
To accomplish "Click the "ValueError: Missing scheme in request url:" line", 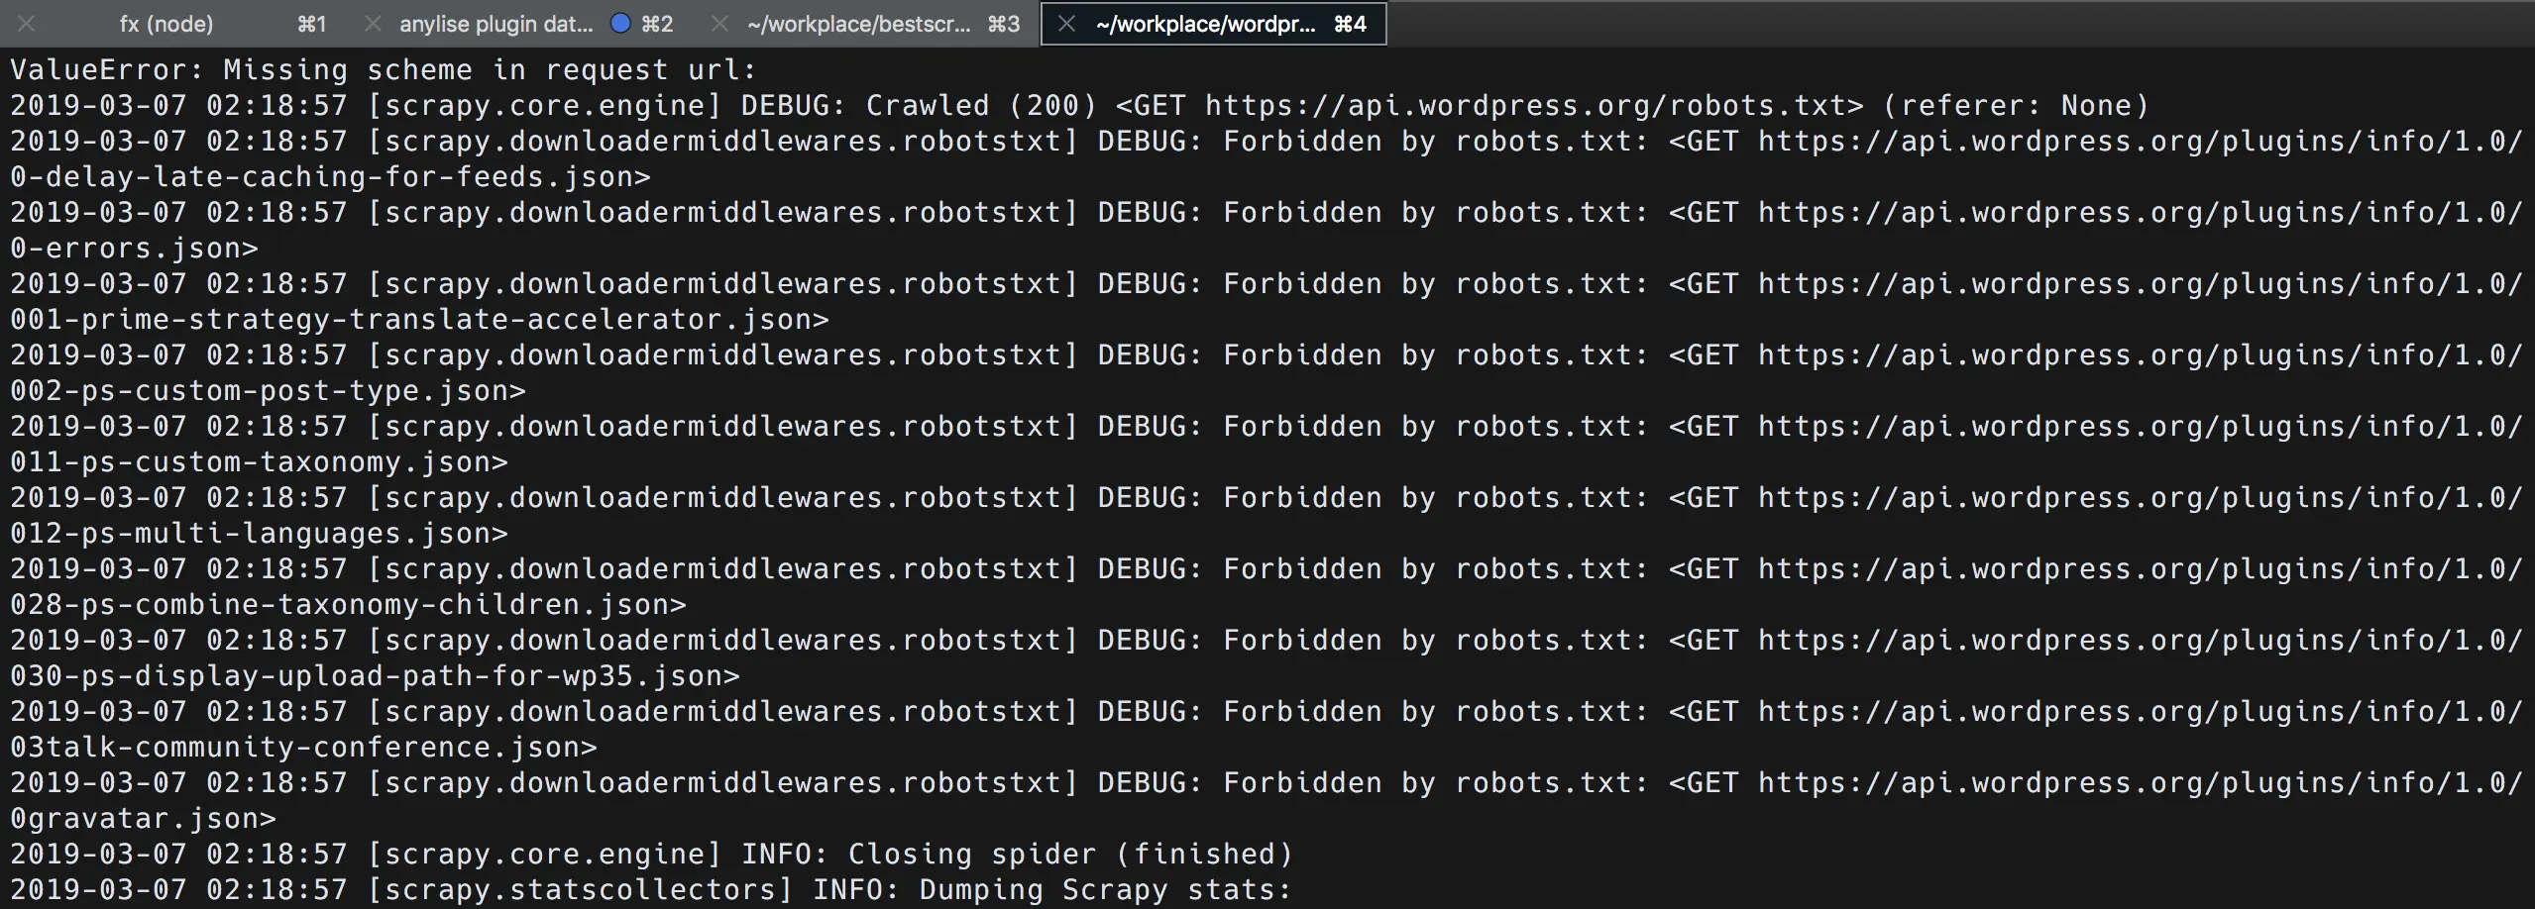I will pyautogui.click(x=384, y=69).
